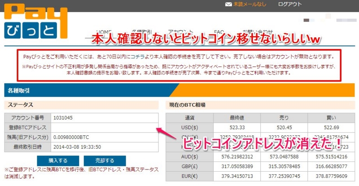Click the 最終値 column header
The image size is (359, 186).
coord(237,118)
